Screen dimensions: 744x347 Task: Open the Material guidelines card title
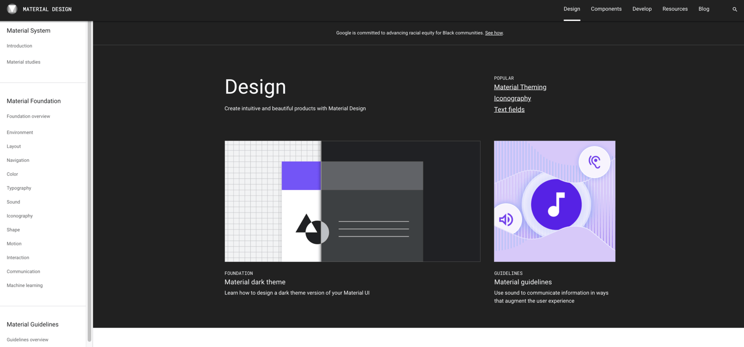coord(523,282)
